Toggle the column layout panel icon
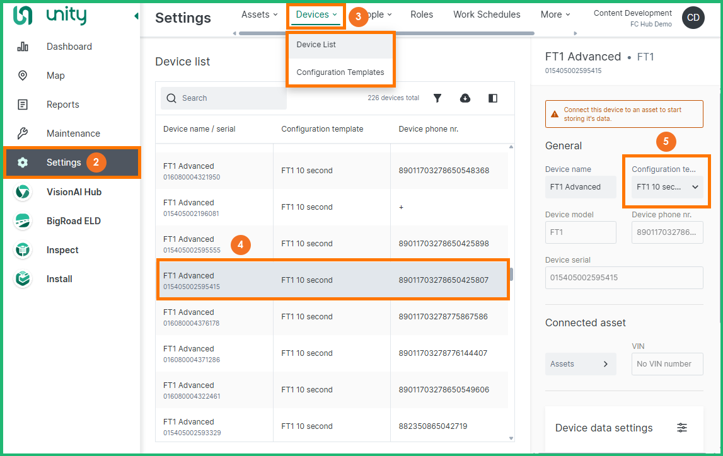Image resolution: width=723 pixels, height=456 pixels. click(493, 98)
